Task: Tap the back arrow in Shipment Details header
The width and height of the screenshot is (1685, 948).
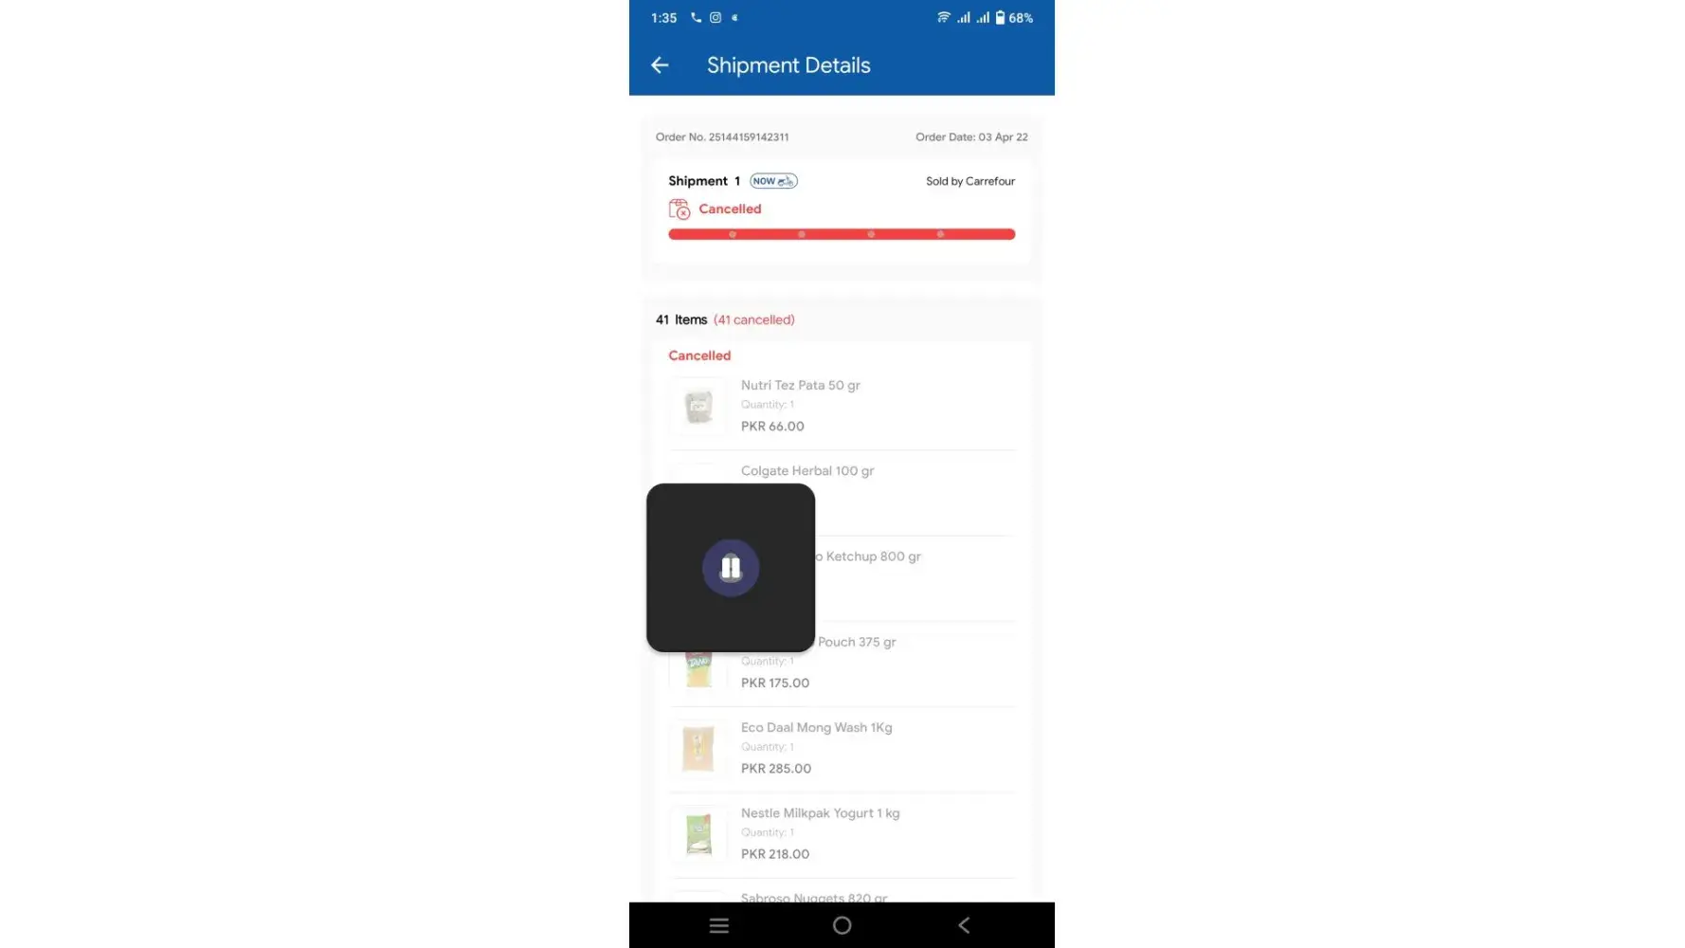Action: click(x=660, y=65)
